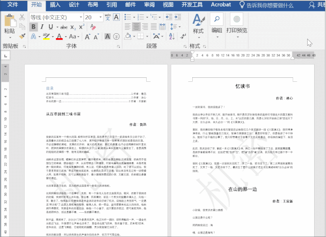The height and width of the screenshot is (237, 326).
Task: Click the tab selector L at ruler corner
Action: (x=5, y=56)
